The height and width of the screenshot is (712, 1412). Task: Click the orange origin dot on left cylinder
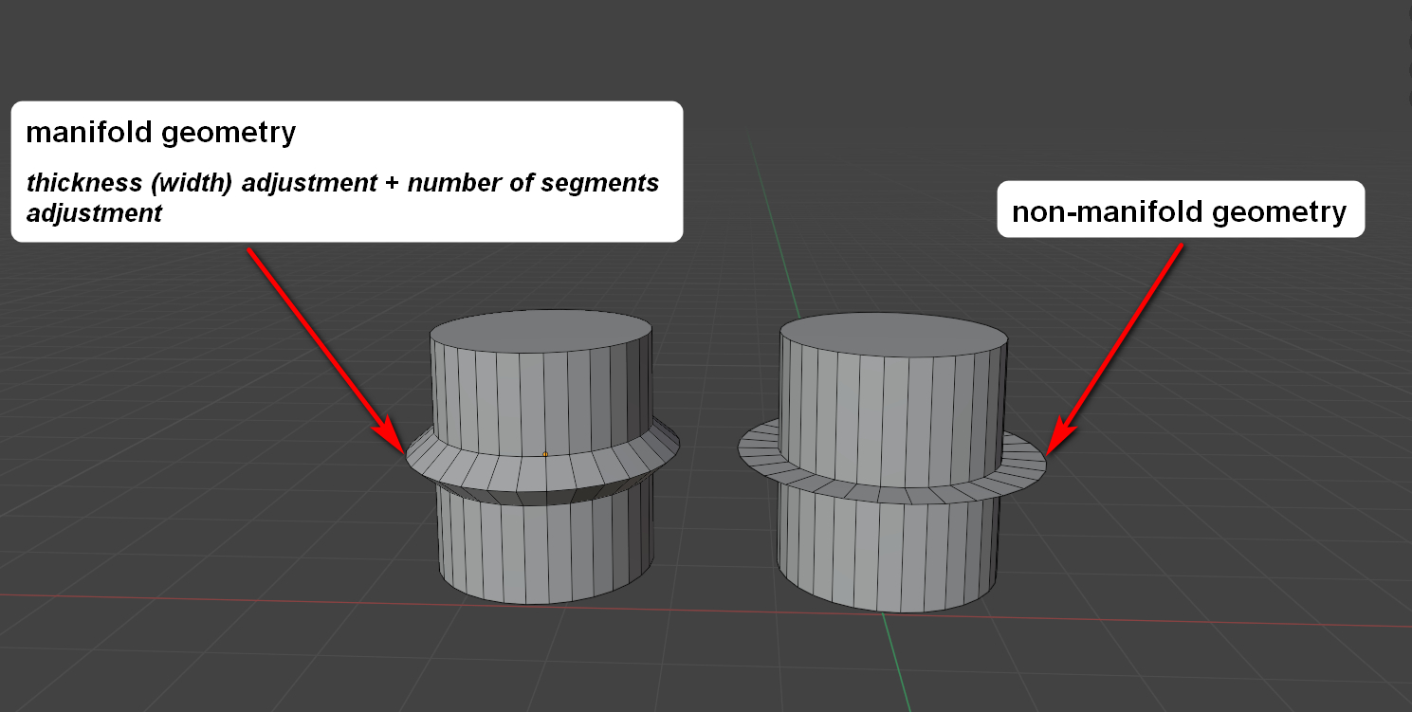pos(545,454)
